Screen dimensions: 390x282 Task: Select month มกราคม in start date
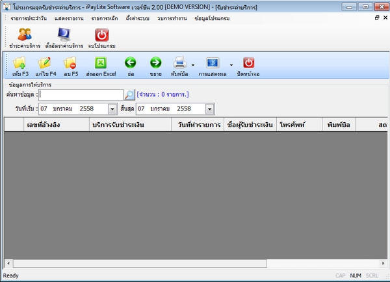(62, 109)
